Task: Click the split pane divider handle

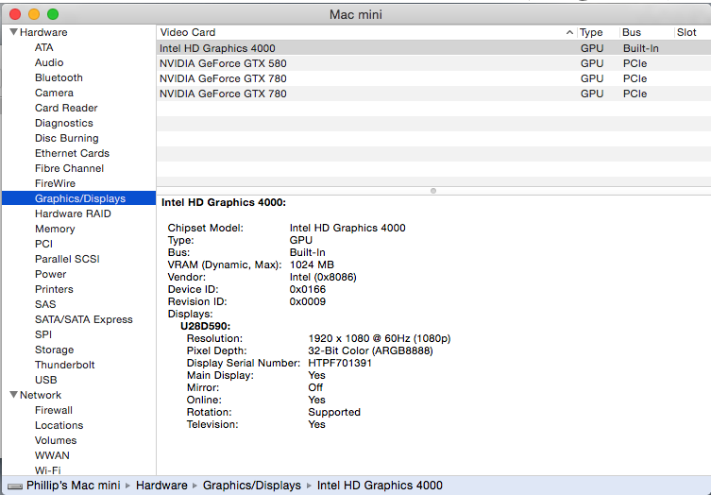Action: tap(433, 191)
